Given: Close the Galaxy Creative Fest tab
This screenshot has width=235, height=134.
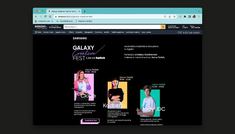Looking at the screenshot, I should 79,11.
